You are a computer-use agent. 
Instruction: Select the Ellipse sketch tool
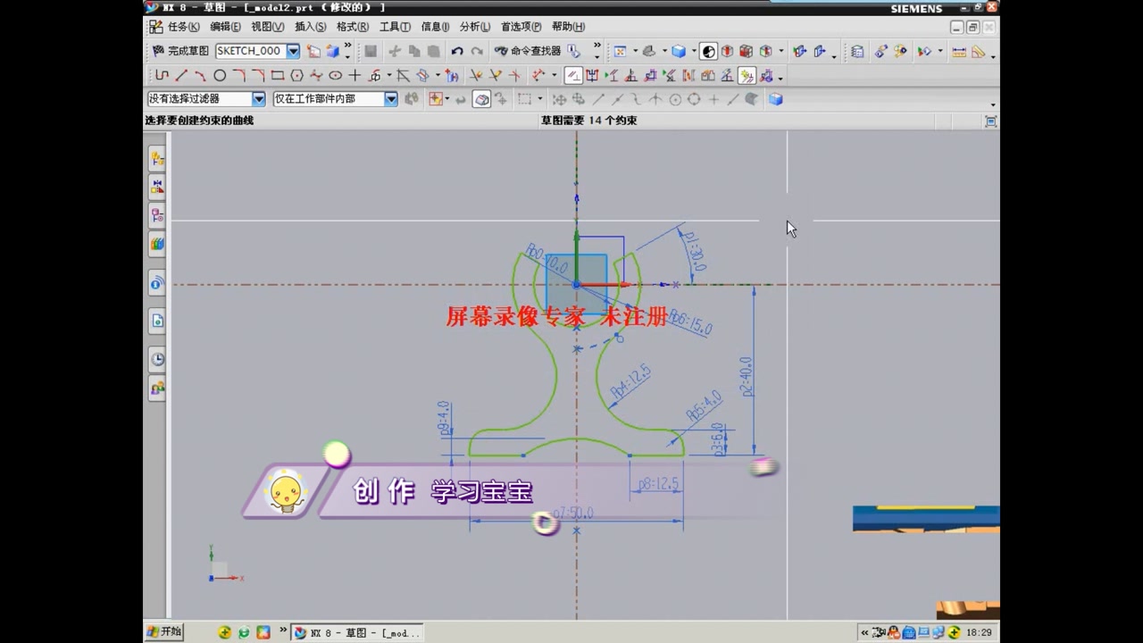[336, 76]
